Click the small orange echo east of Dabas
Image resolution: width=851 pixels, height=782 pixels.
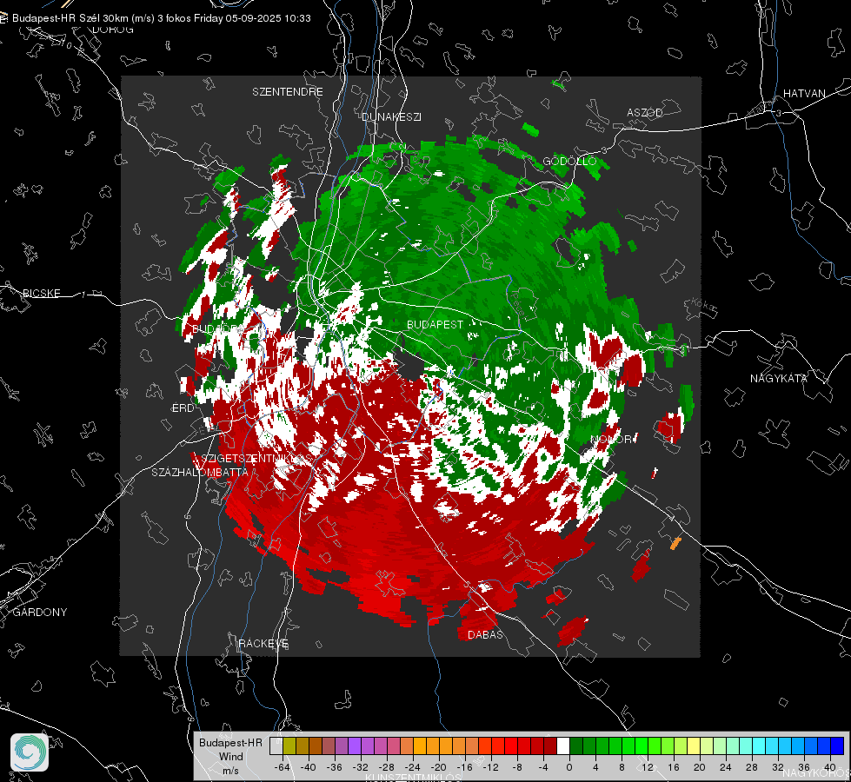point(675,543)
